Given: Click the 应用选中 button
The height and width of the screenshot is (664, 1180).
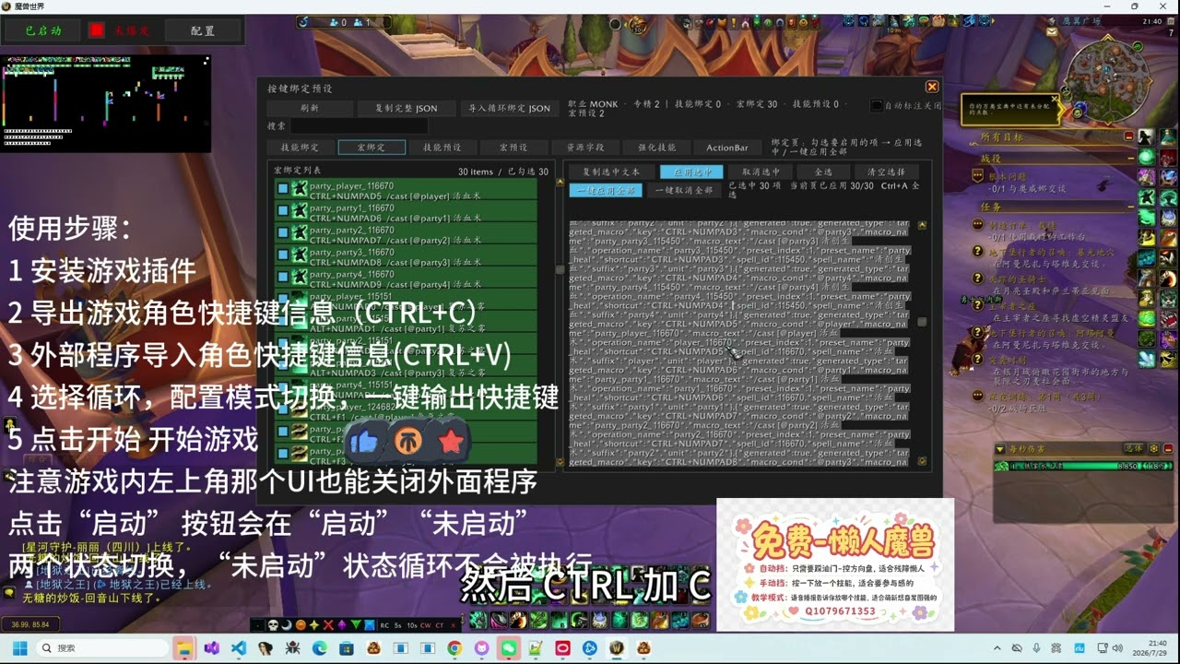Looking at the screenshot, I should (x=690, y=172).
